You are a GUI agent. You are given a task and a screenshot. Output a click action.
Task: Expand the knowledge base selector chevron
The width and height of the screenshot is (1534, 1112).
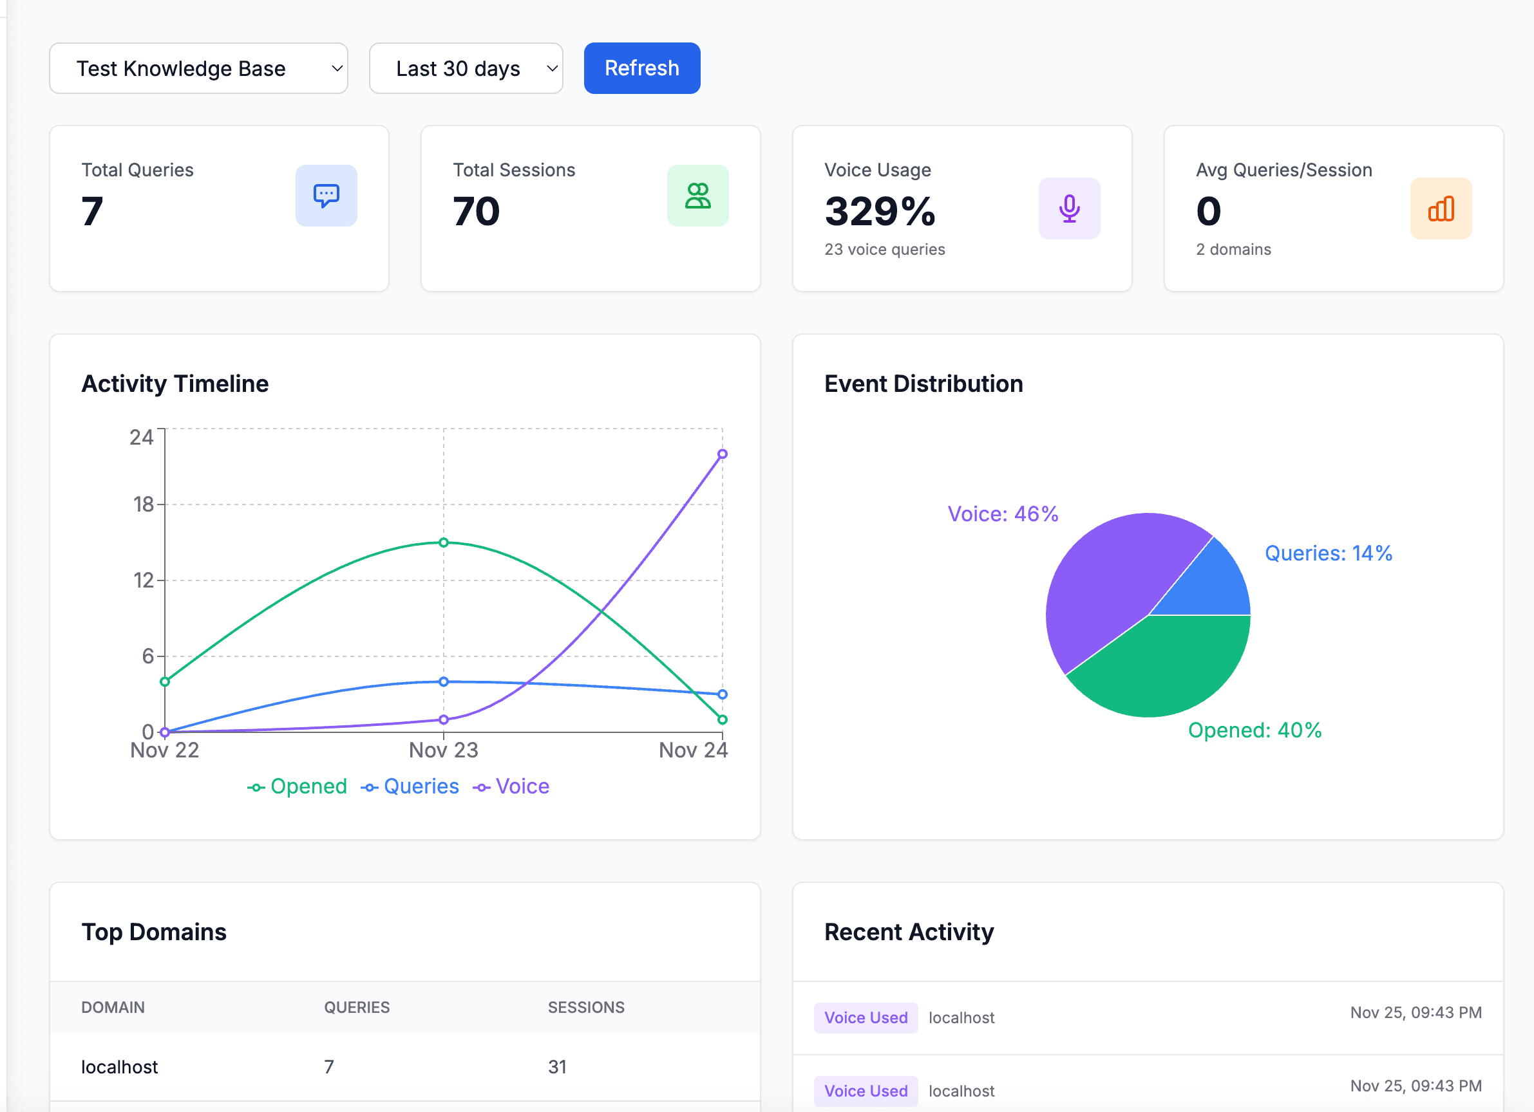336,68
